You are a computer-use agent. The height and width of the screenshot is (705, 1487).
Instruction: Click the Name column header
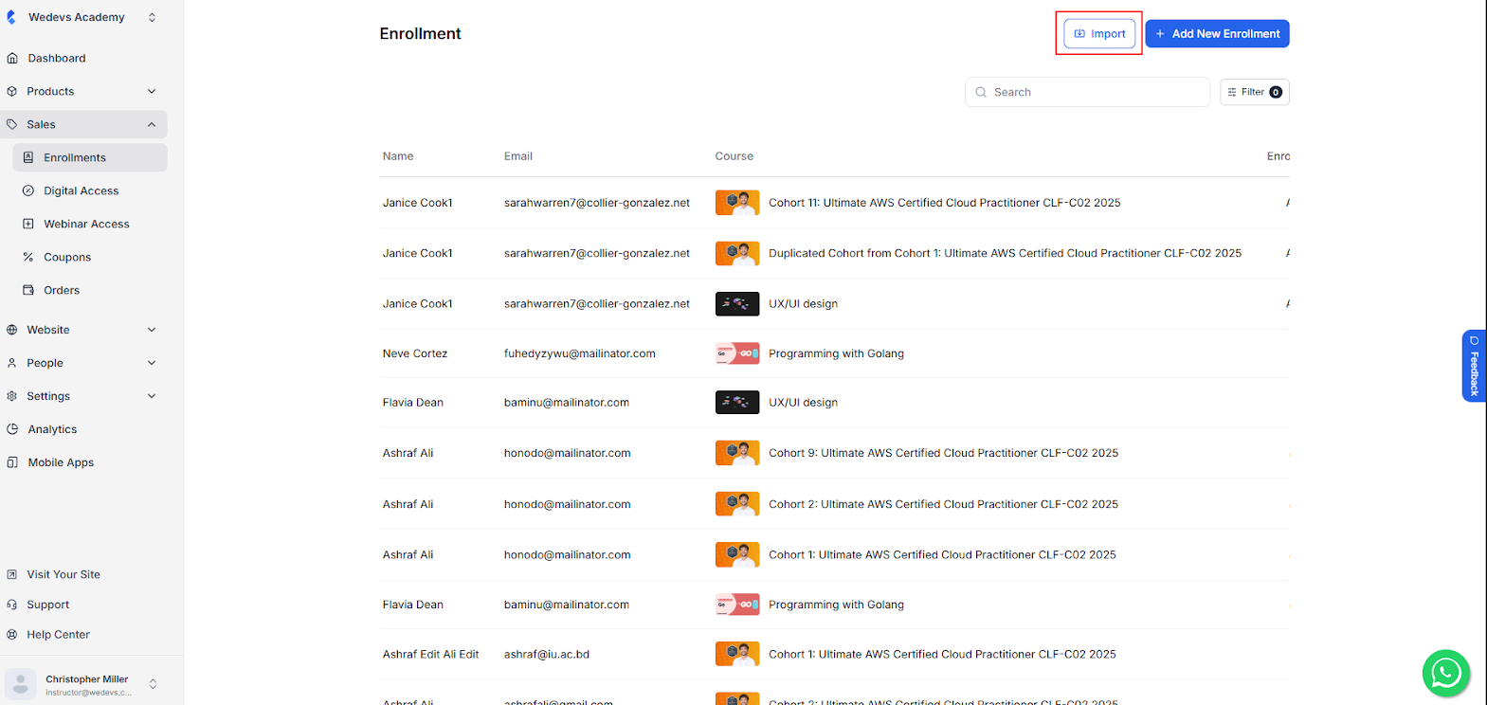(x=398, y=156)
